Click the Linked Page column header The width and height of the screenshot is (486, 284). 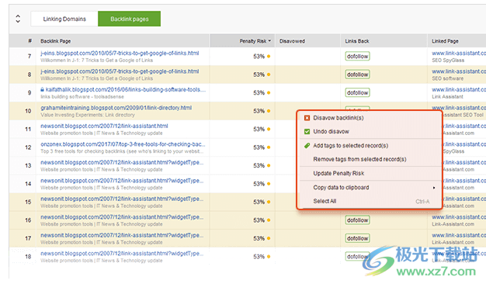[x=445, y=41]
